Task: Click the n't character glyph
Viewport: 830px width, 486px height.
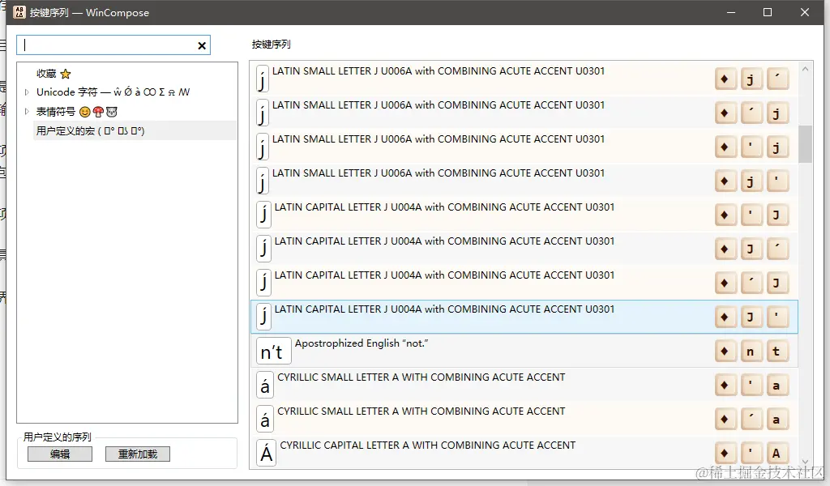Action: click(274, 352)
